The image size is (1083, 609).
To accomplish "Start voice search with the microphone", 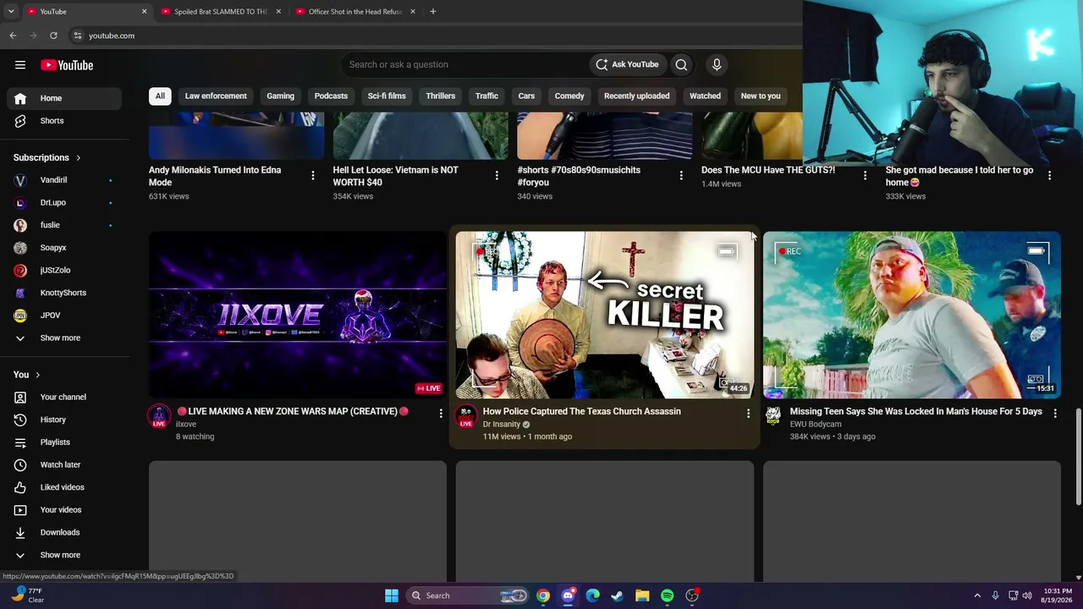I will [x=717, y=64].
